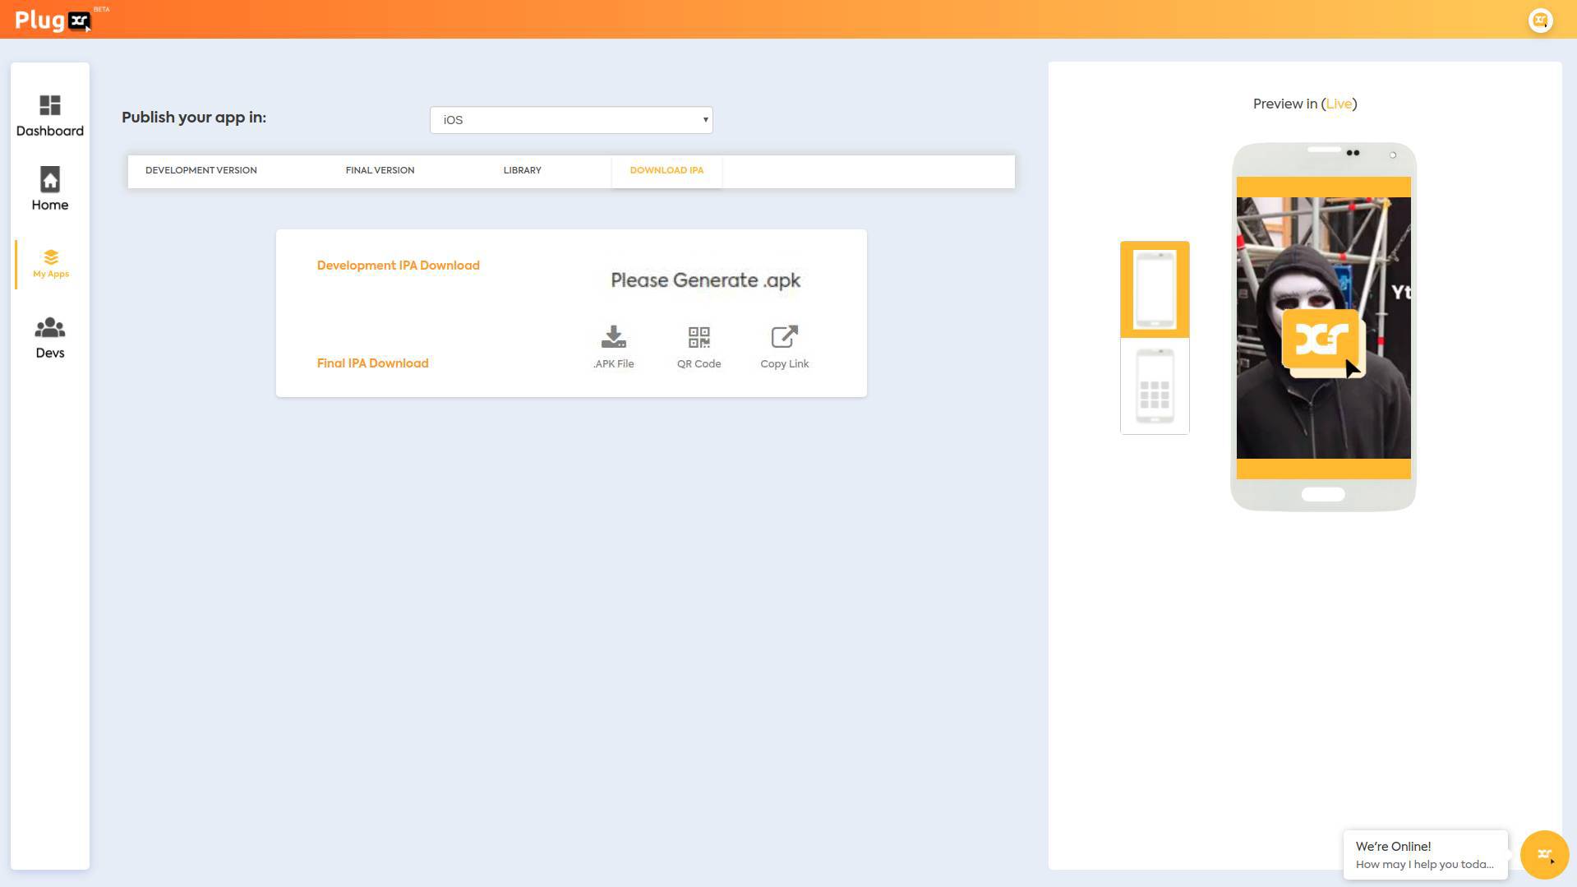Open the Library tab

coord(522,170)
